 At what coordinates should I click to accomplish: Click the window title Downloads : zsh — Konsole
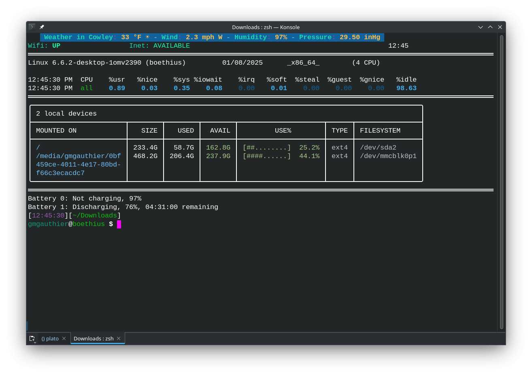point(266,27)
